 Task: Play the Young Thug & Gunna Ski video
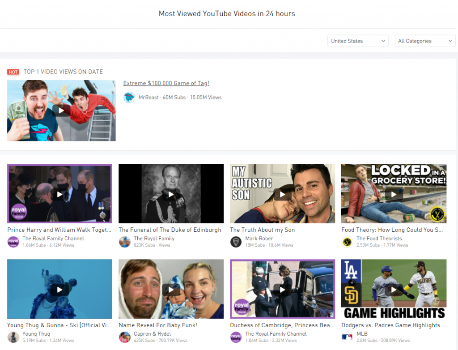tap(59, 289)
